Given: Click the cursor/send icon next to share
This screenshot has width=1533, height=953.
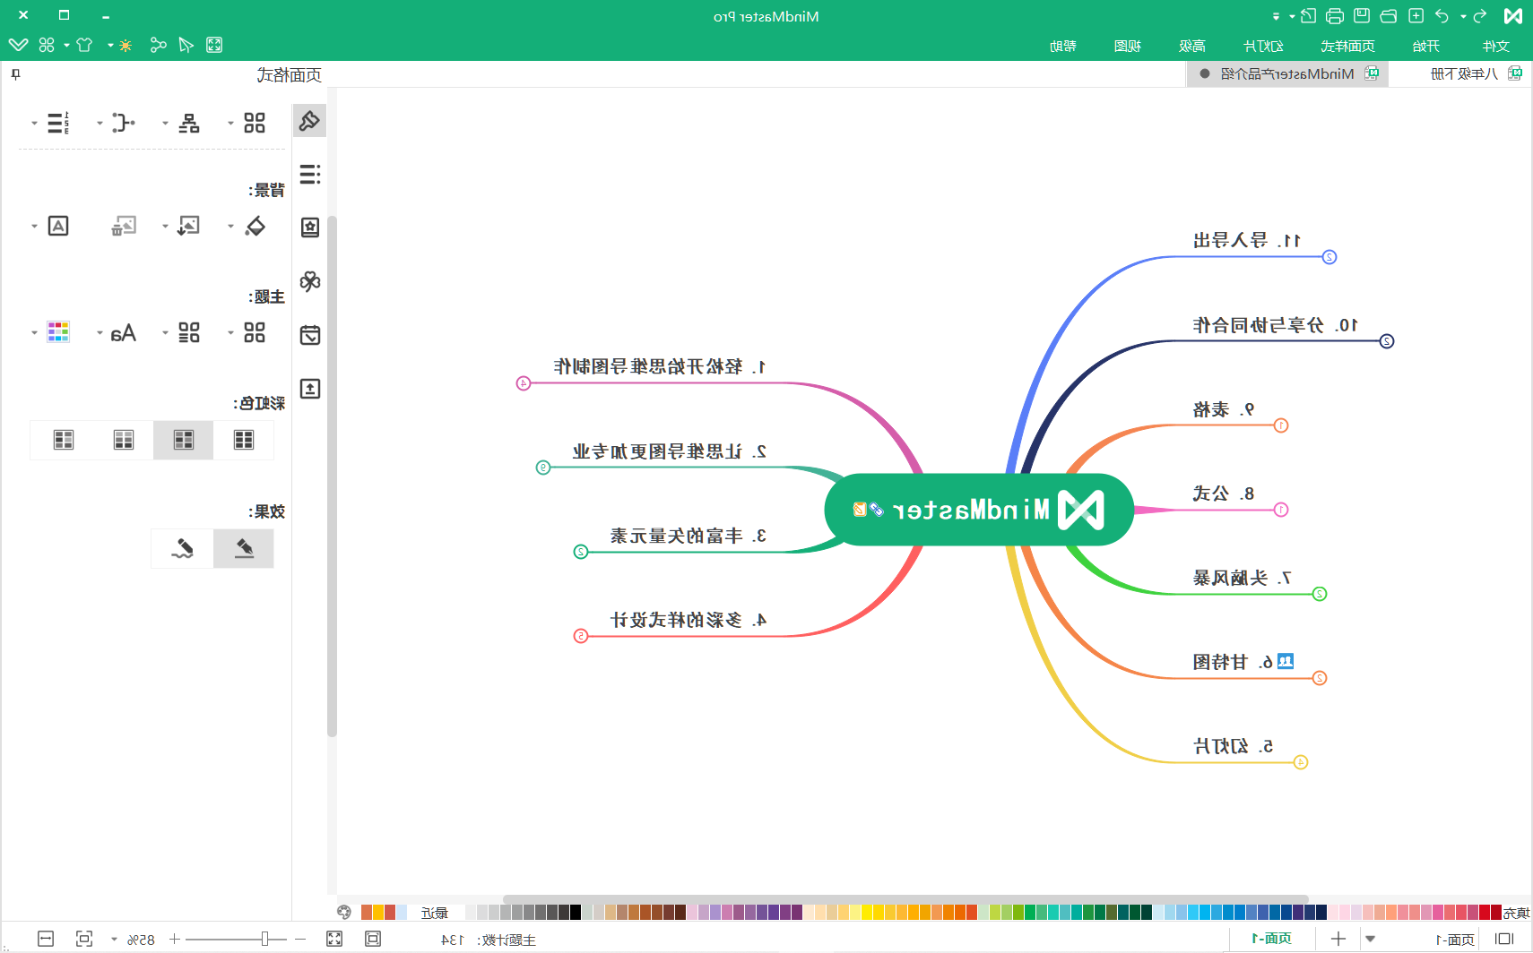Looking at the screenshot, I should (x=186, y=45).
